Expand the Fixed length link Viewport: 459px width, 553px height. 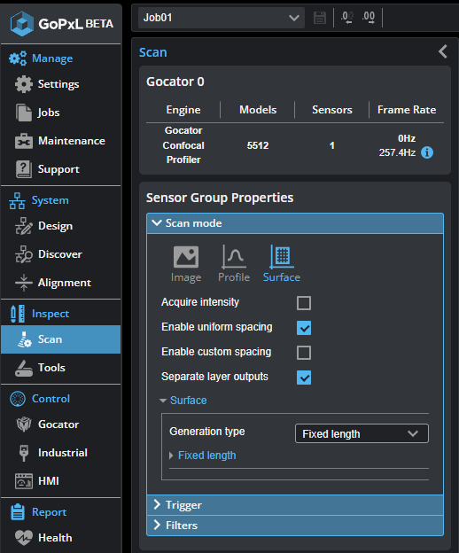pyautogui.click(x=206, y=456)
